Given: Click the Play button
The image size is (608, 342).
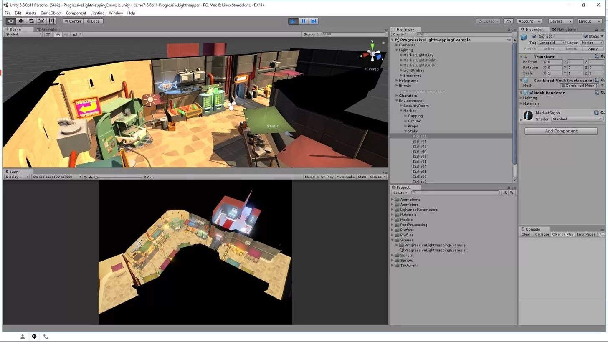Looking at the screenshot, I should point(293,21).
